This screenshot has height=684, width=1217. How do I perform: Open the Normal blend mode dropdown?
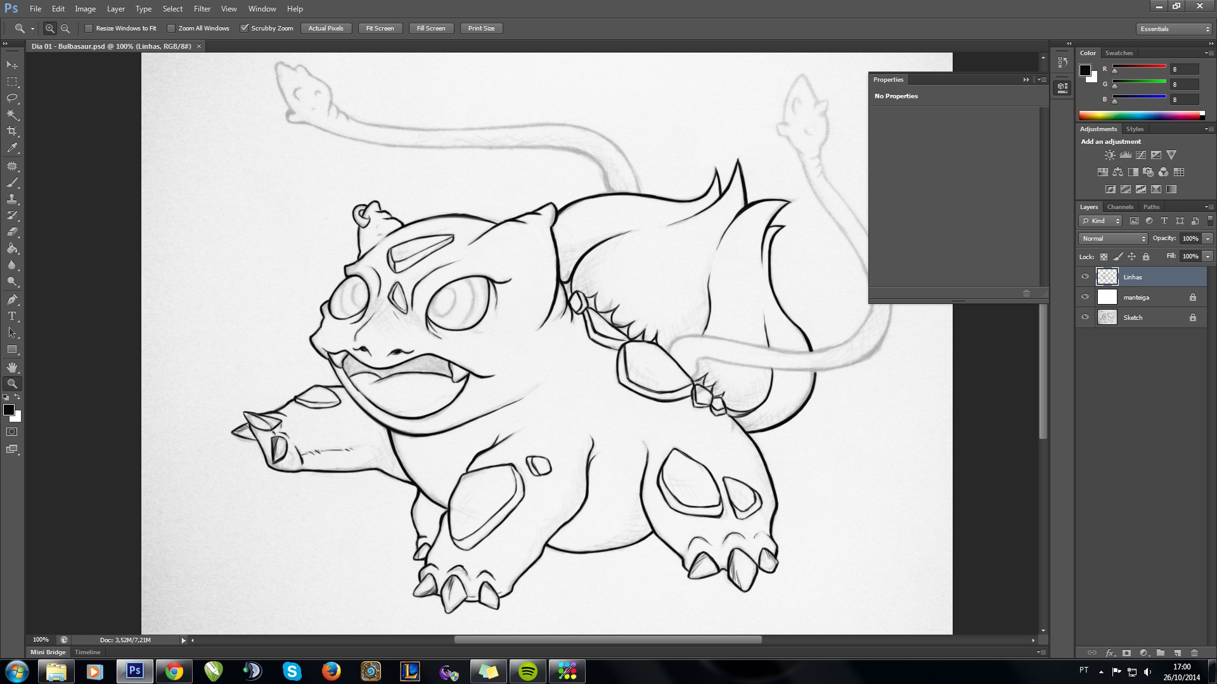pos(1114,239)
